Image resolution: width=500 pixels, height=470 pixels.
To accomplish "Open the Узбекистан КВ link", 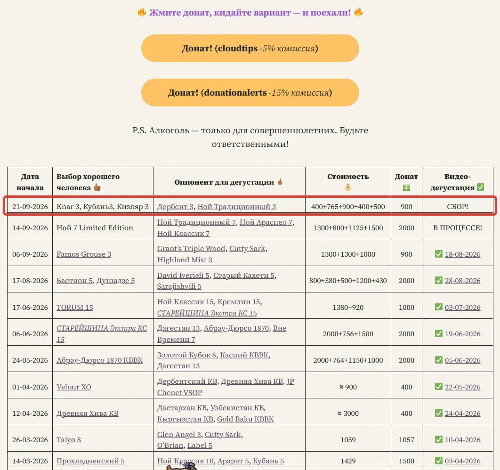I will click(x=237, y=408).
